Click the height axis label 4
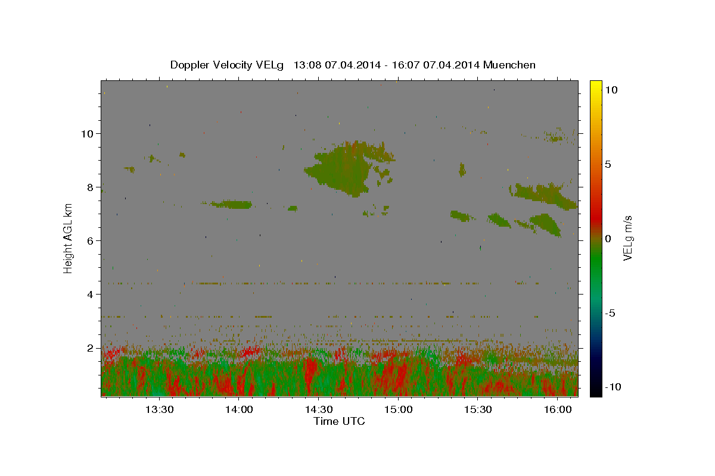This screenshot has width=715, height=476. (x=91, y=295)
